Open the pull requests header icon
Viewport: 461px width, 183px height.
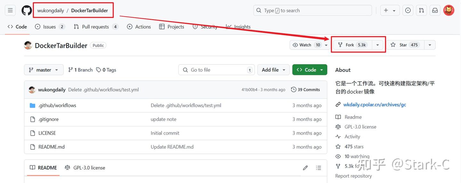point(421,11)
